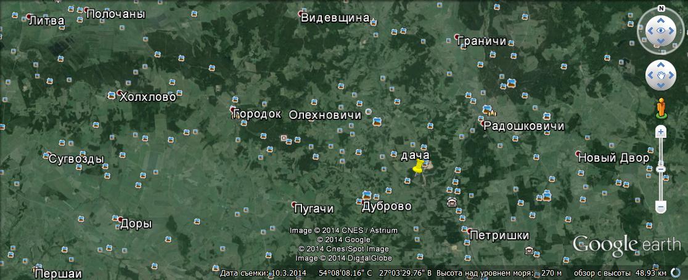
Task: Pan map down with Move joystick arrow
Action: tap(660, 86)
